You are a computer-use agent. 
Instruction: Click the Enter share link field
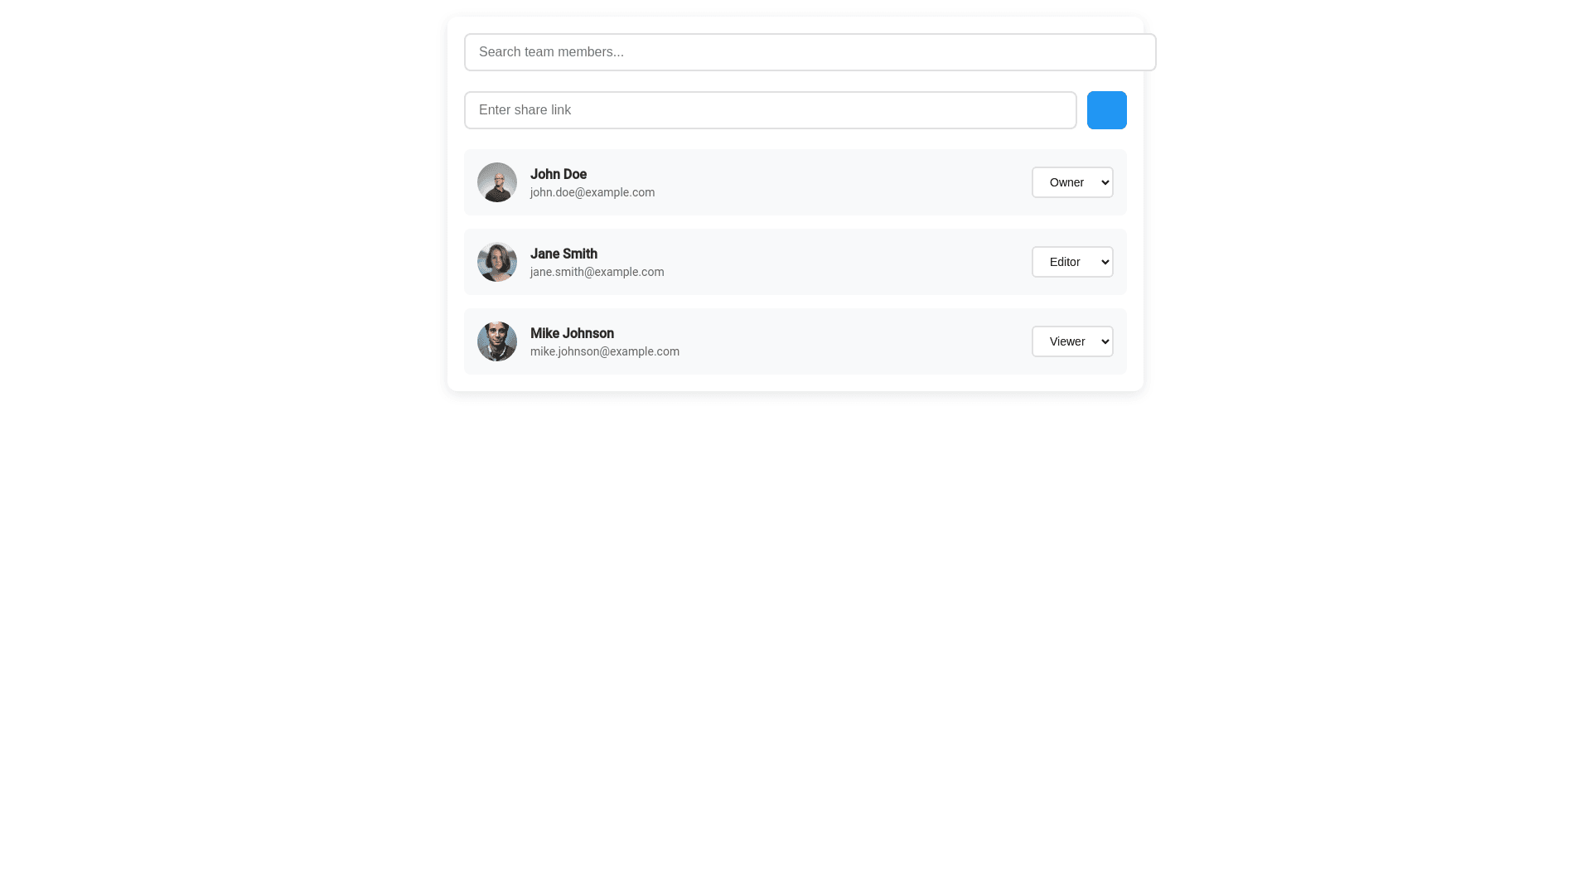pos(770,109)
